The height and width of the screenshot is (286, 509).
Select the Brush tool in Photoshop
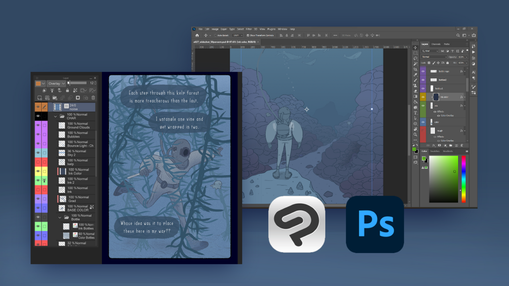click(415, 80)
